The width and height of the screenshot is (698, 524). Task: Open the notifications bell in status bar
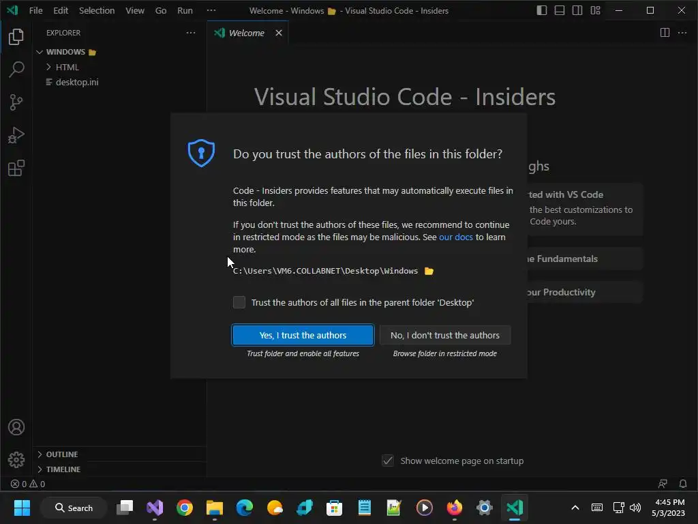pos(683,484)
